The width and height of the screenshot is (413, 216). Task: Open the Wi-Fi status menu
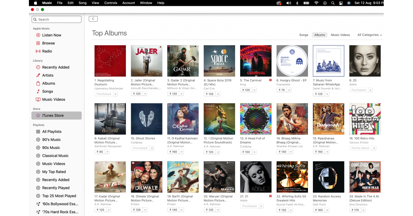tap(316, 3)
